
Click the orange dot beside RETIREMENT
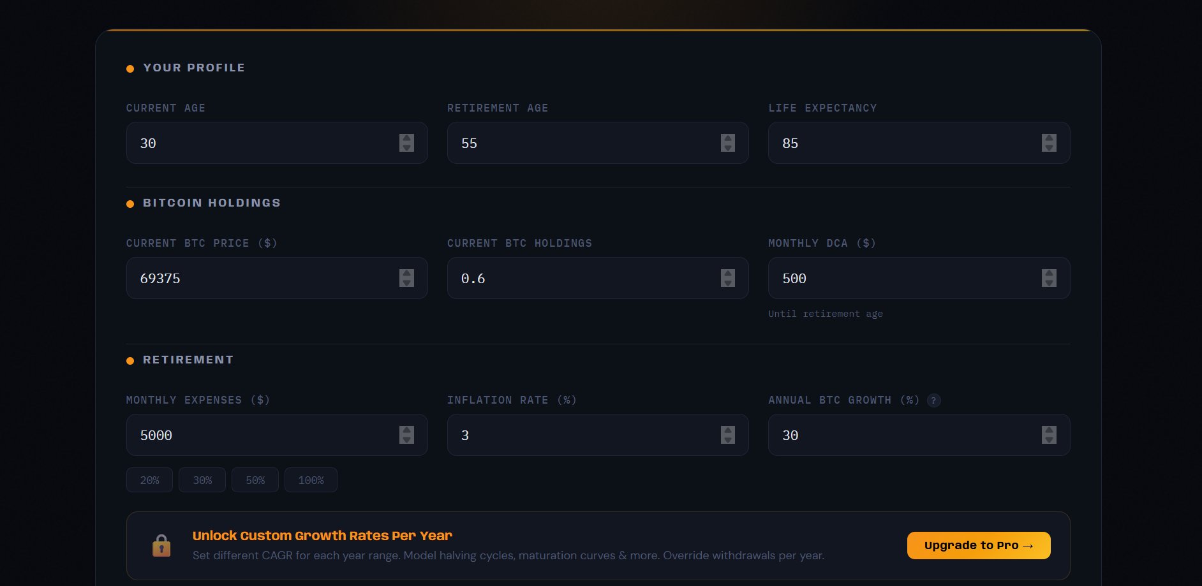(x=130, y=360)
